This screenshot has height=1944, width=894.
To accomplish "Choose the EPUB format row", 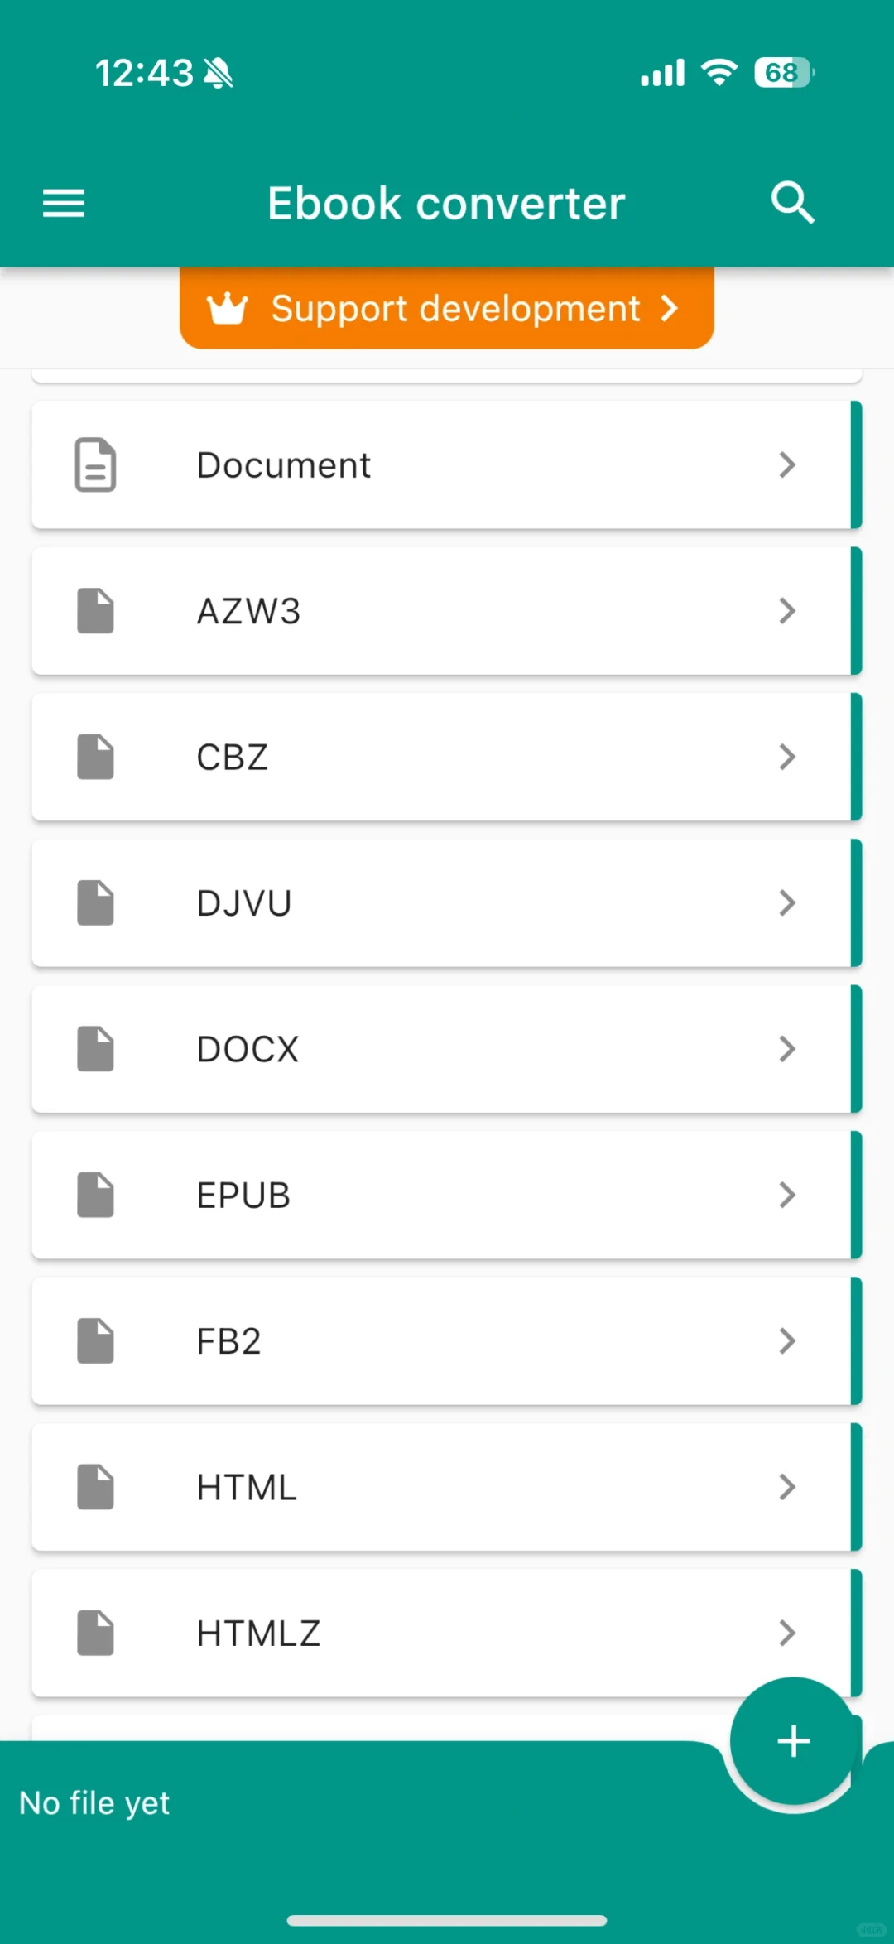I will (x=446, y=1195).
